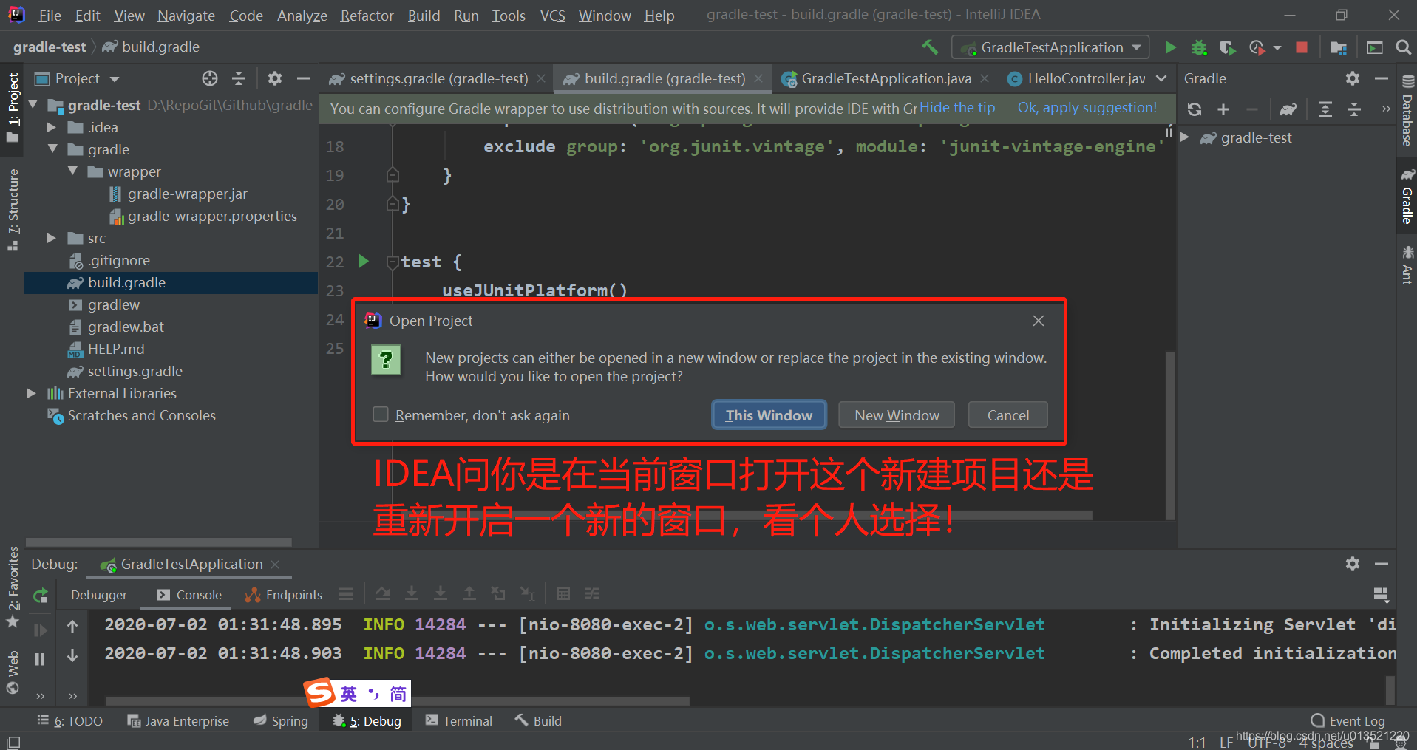Toggle the 1: Project side tool window

[x=13, y=109]
